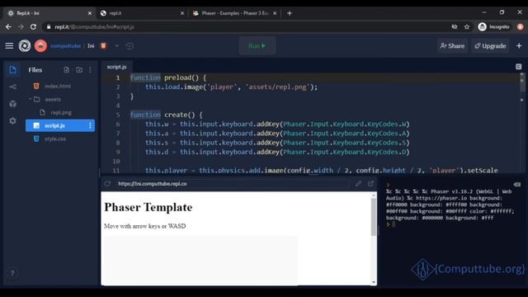The height and width of the screenshot is (297, 528).
Task: Open the computtube user avatar
Action: (x=40, y=46)
